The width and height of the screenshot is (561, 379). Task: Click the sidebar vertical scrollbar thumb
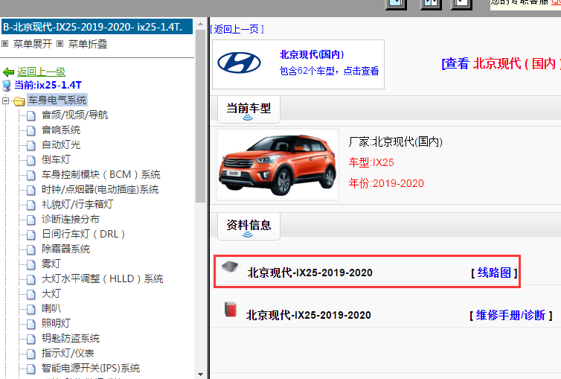tap(200, 116)
